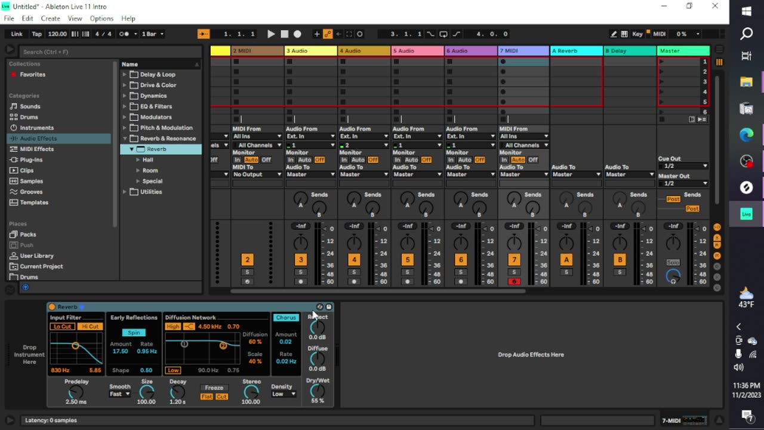The width and height of the screenshot is (764, 430).
Task: Toggle Spin in Early Reflections
Action: point(134,333)
